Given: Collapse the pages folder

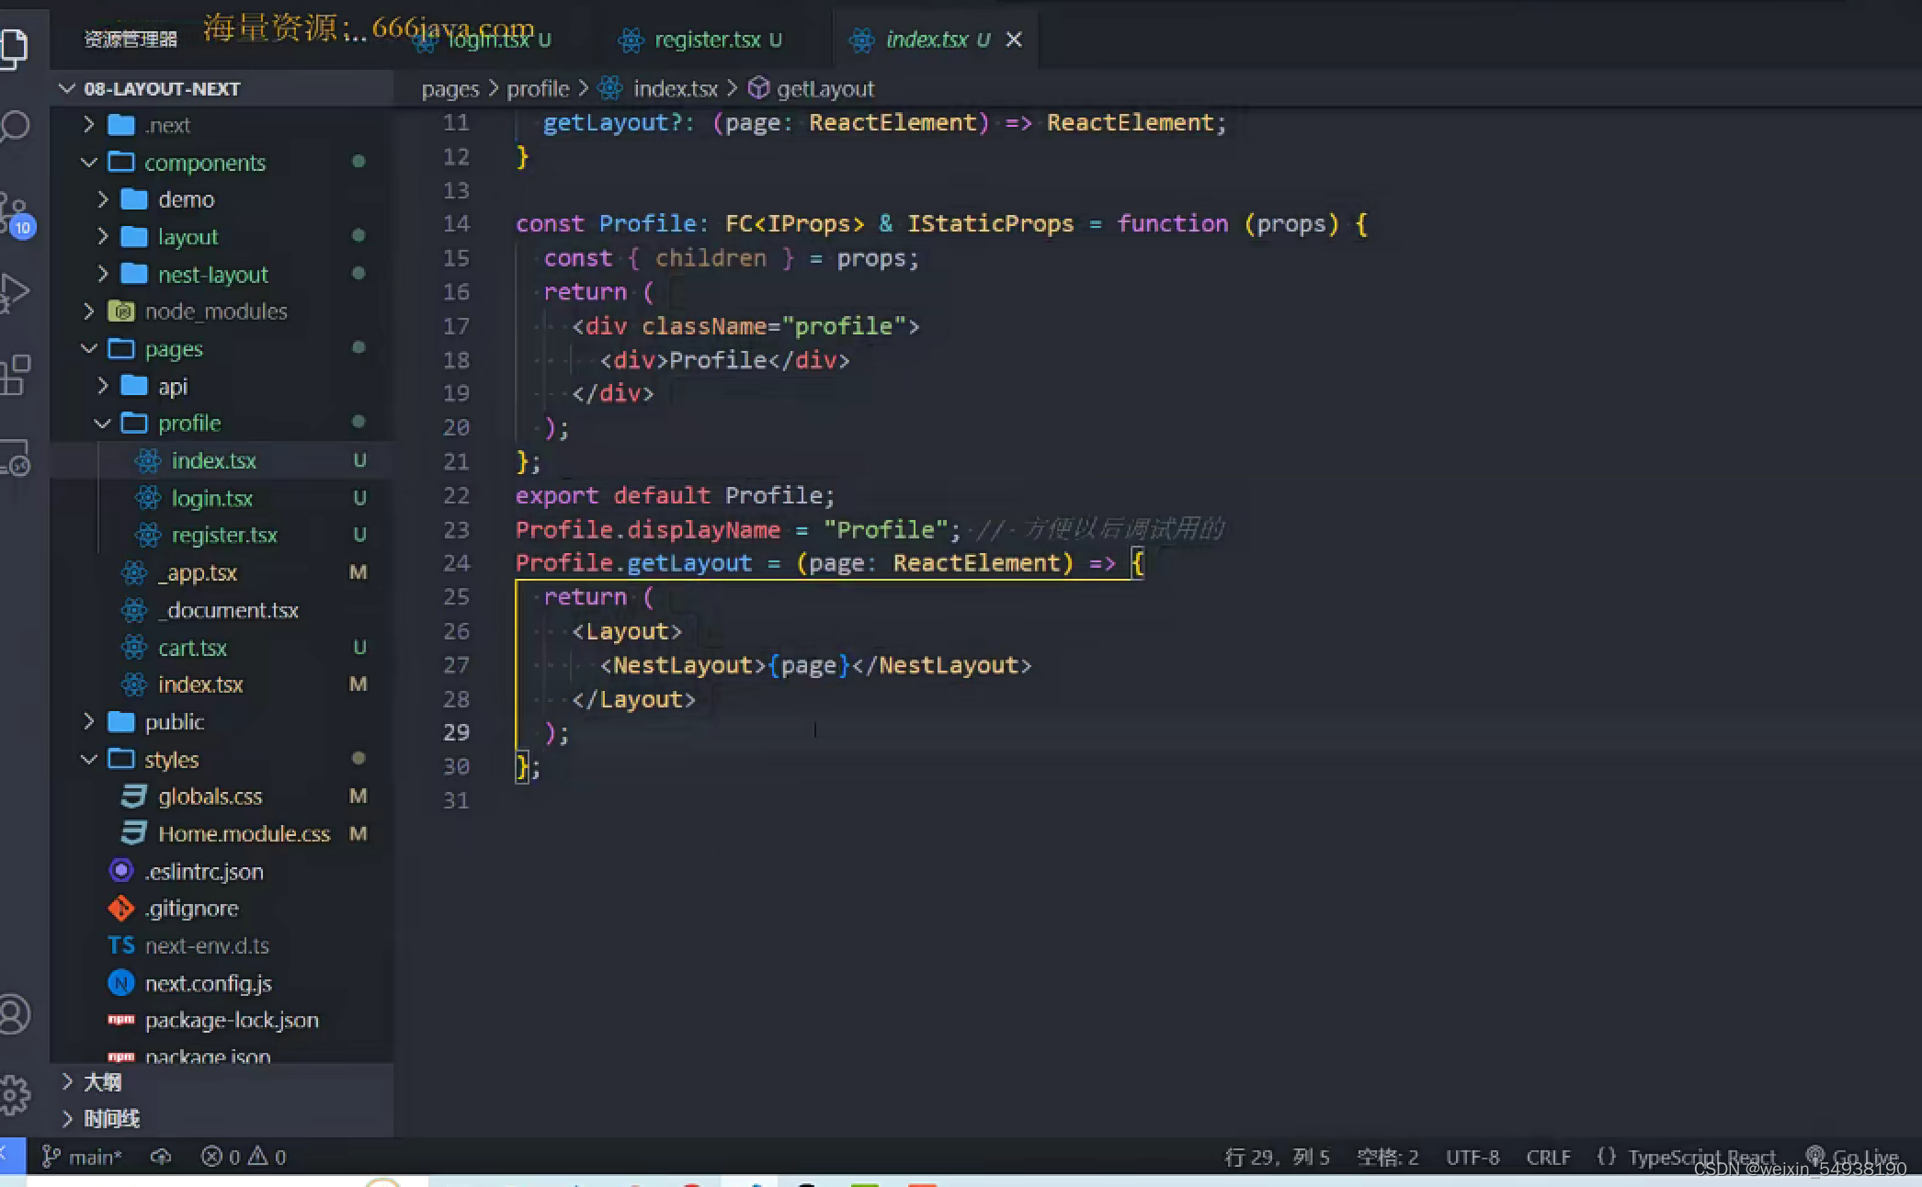Looking at the screenshot, I should pos(222,349).
